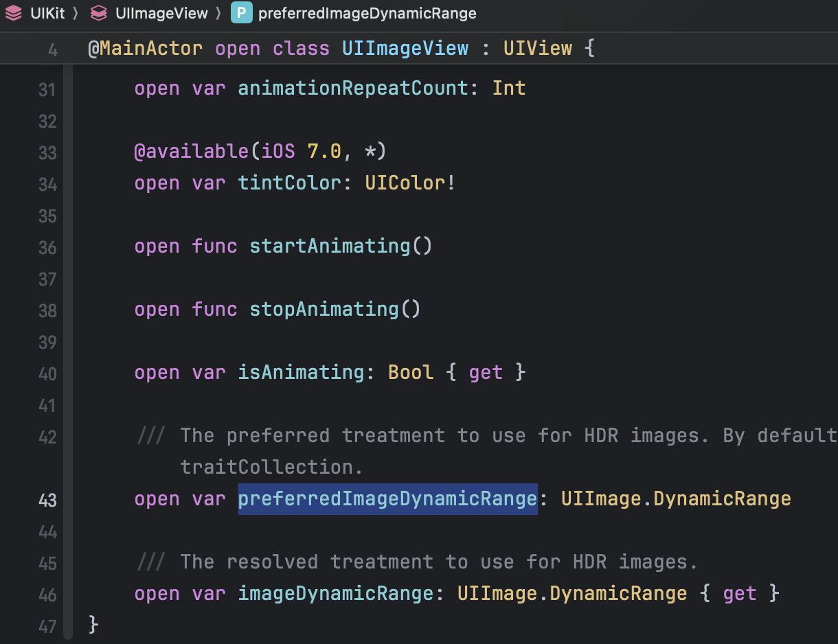
Task: Click the startAnimating function name
Action: pyautogui.click(x=330, y=246)
